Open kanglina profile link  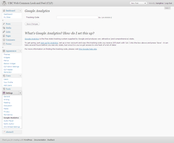[159, 3]
